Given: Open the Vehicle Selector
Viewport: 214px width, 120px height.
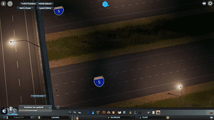Looking at the screenshot, I should click(45, 4).
